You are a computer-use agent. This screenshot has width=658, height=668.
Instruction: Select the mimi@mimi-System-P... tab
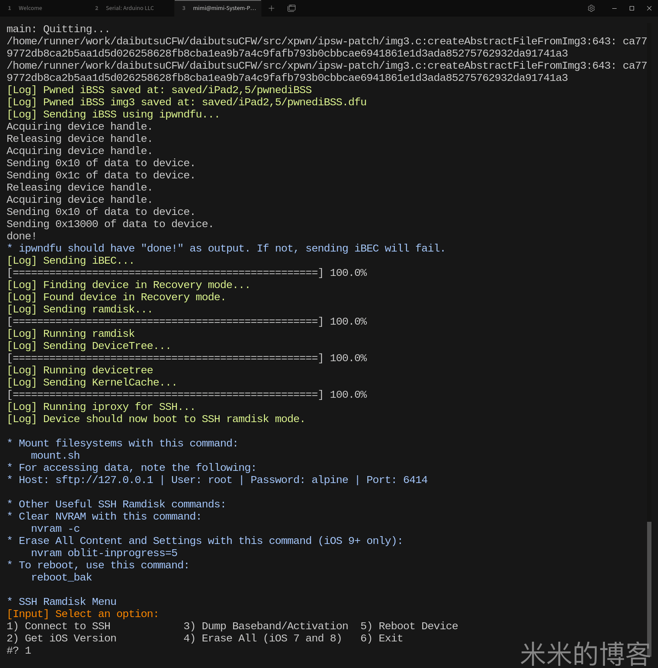[224, 8]
